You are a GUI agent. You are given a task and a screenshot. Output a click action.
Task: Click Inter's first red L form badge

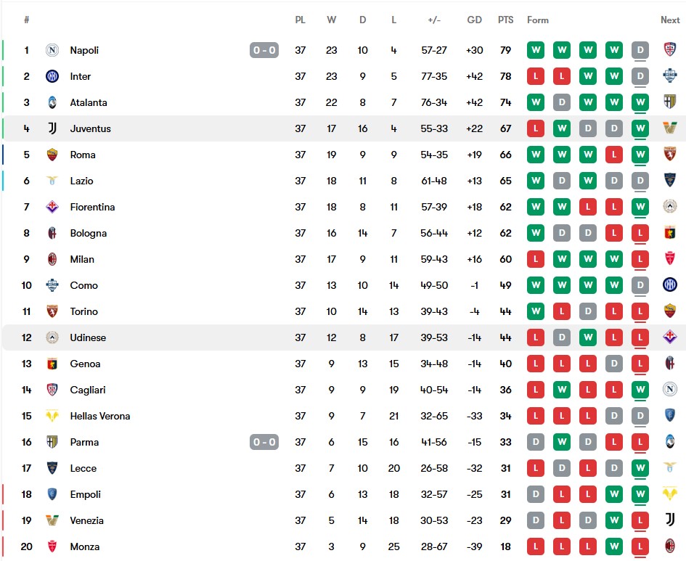pyautogui.click(x=536, y=76)
